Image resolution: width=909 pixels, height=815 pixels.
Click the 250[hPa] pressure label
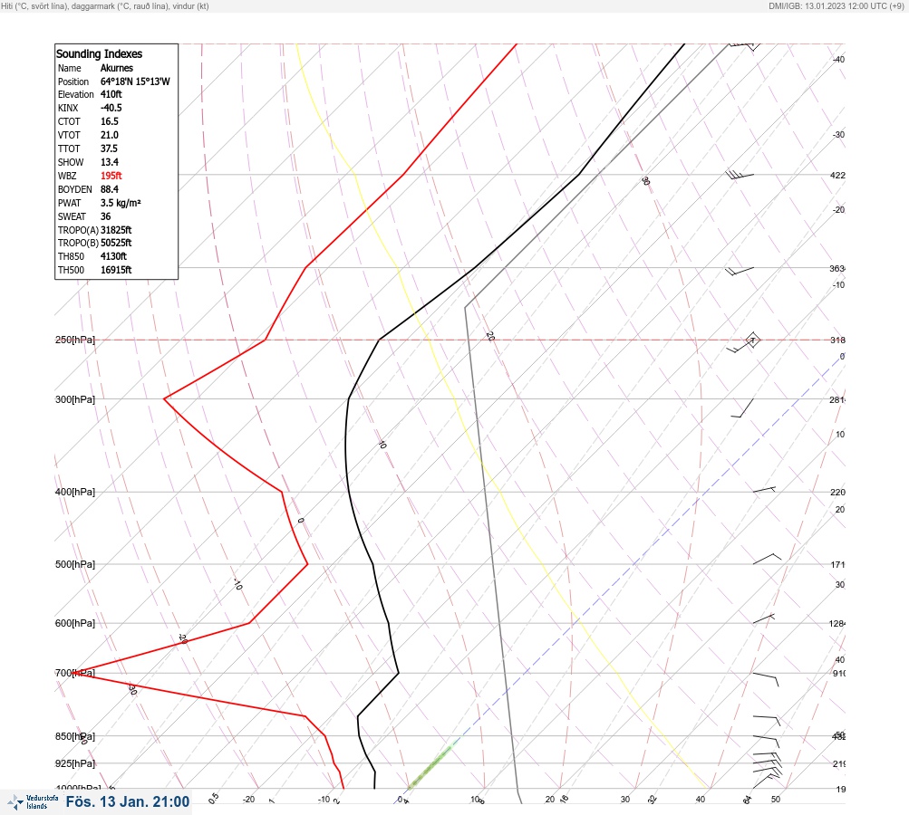coord(75,340)
